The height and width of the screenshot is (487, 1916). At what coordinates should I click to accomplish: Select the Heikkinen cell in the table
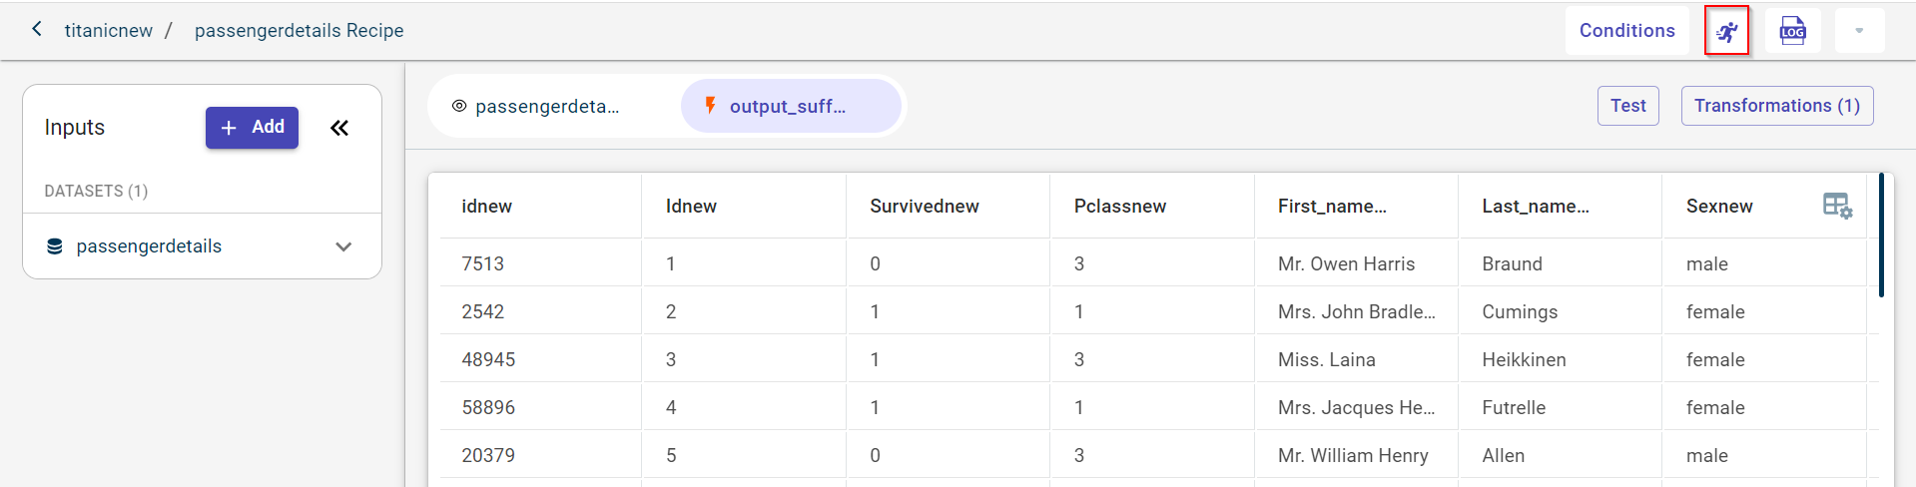pyautogui.click(x=1524, y=359)
